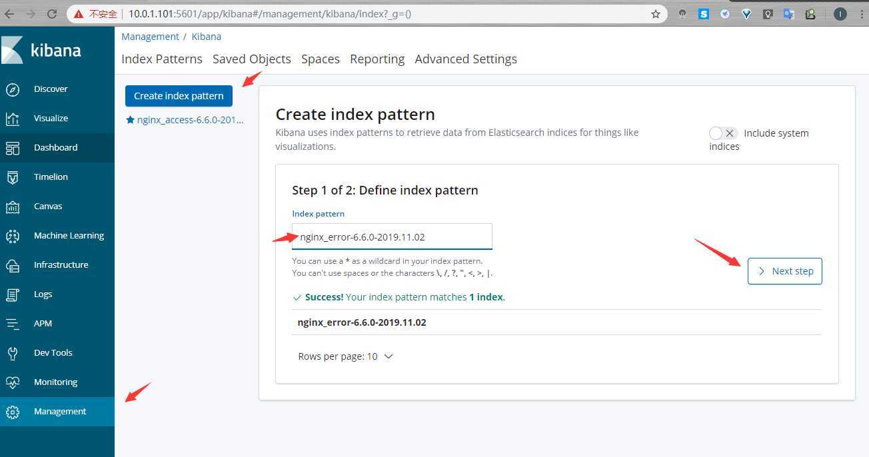This screenshot has width=869, height=457.
Task: Select Monitoring label in sidebar
Action: coord(56,382)
